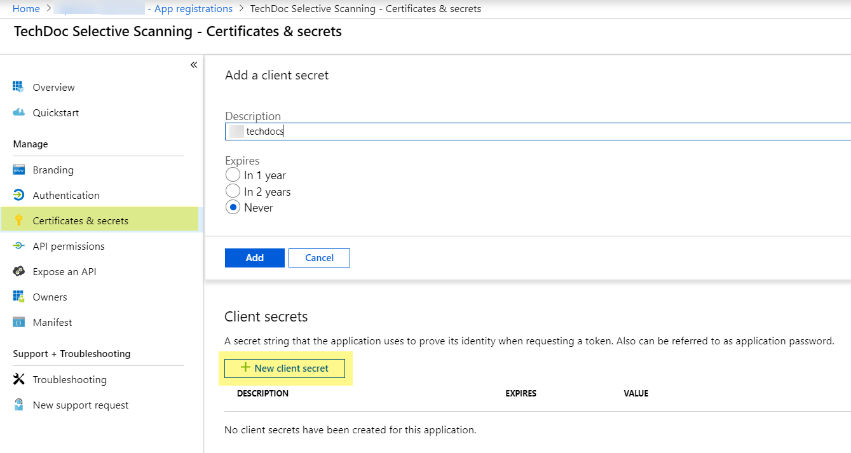851x453 pixels.
Task: Select the In 1 year expiry option
Action: [233, 175]
